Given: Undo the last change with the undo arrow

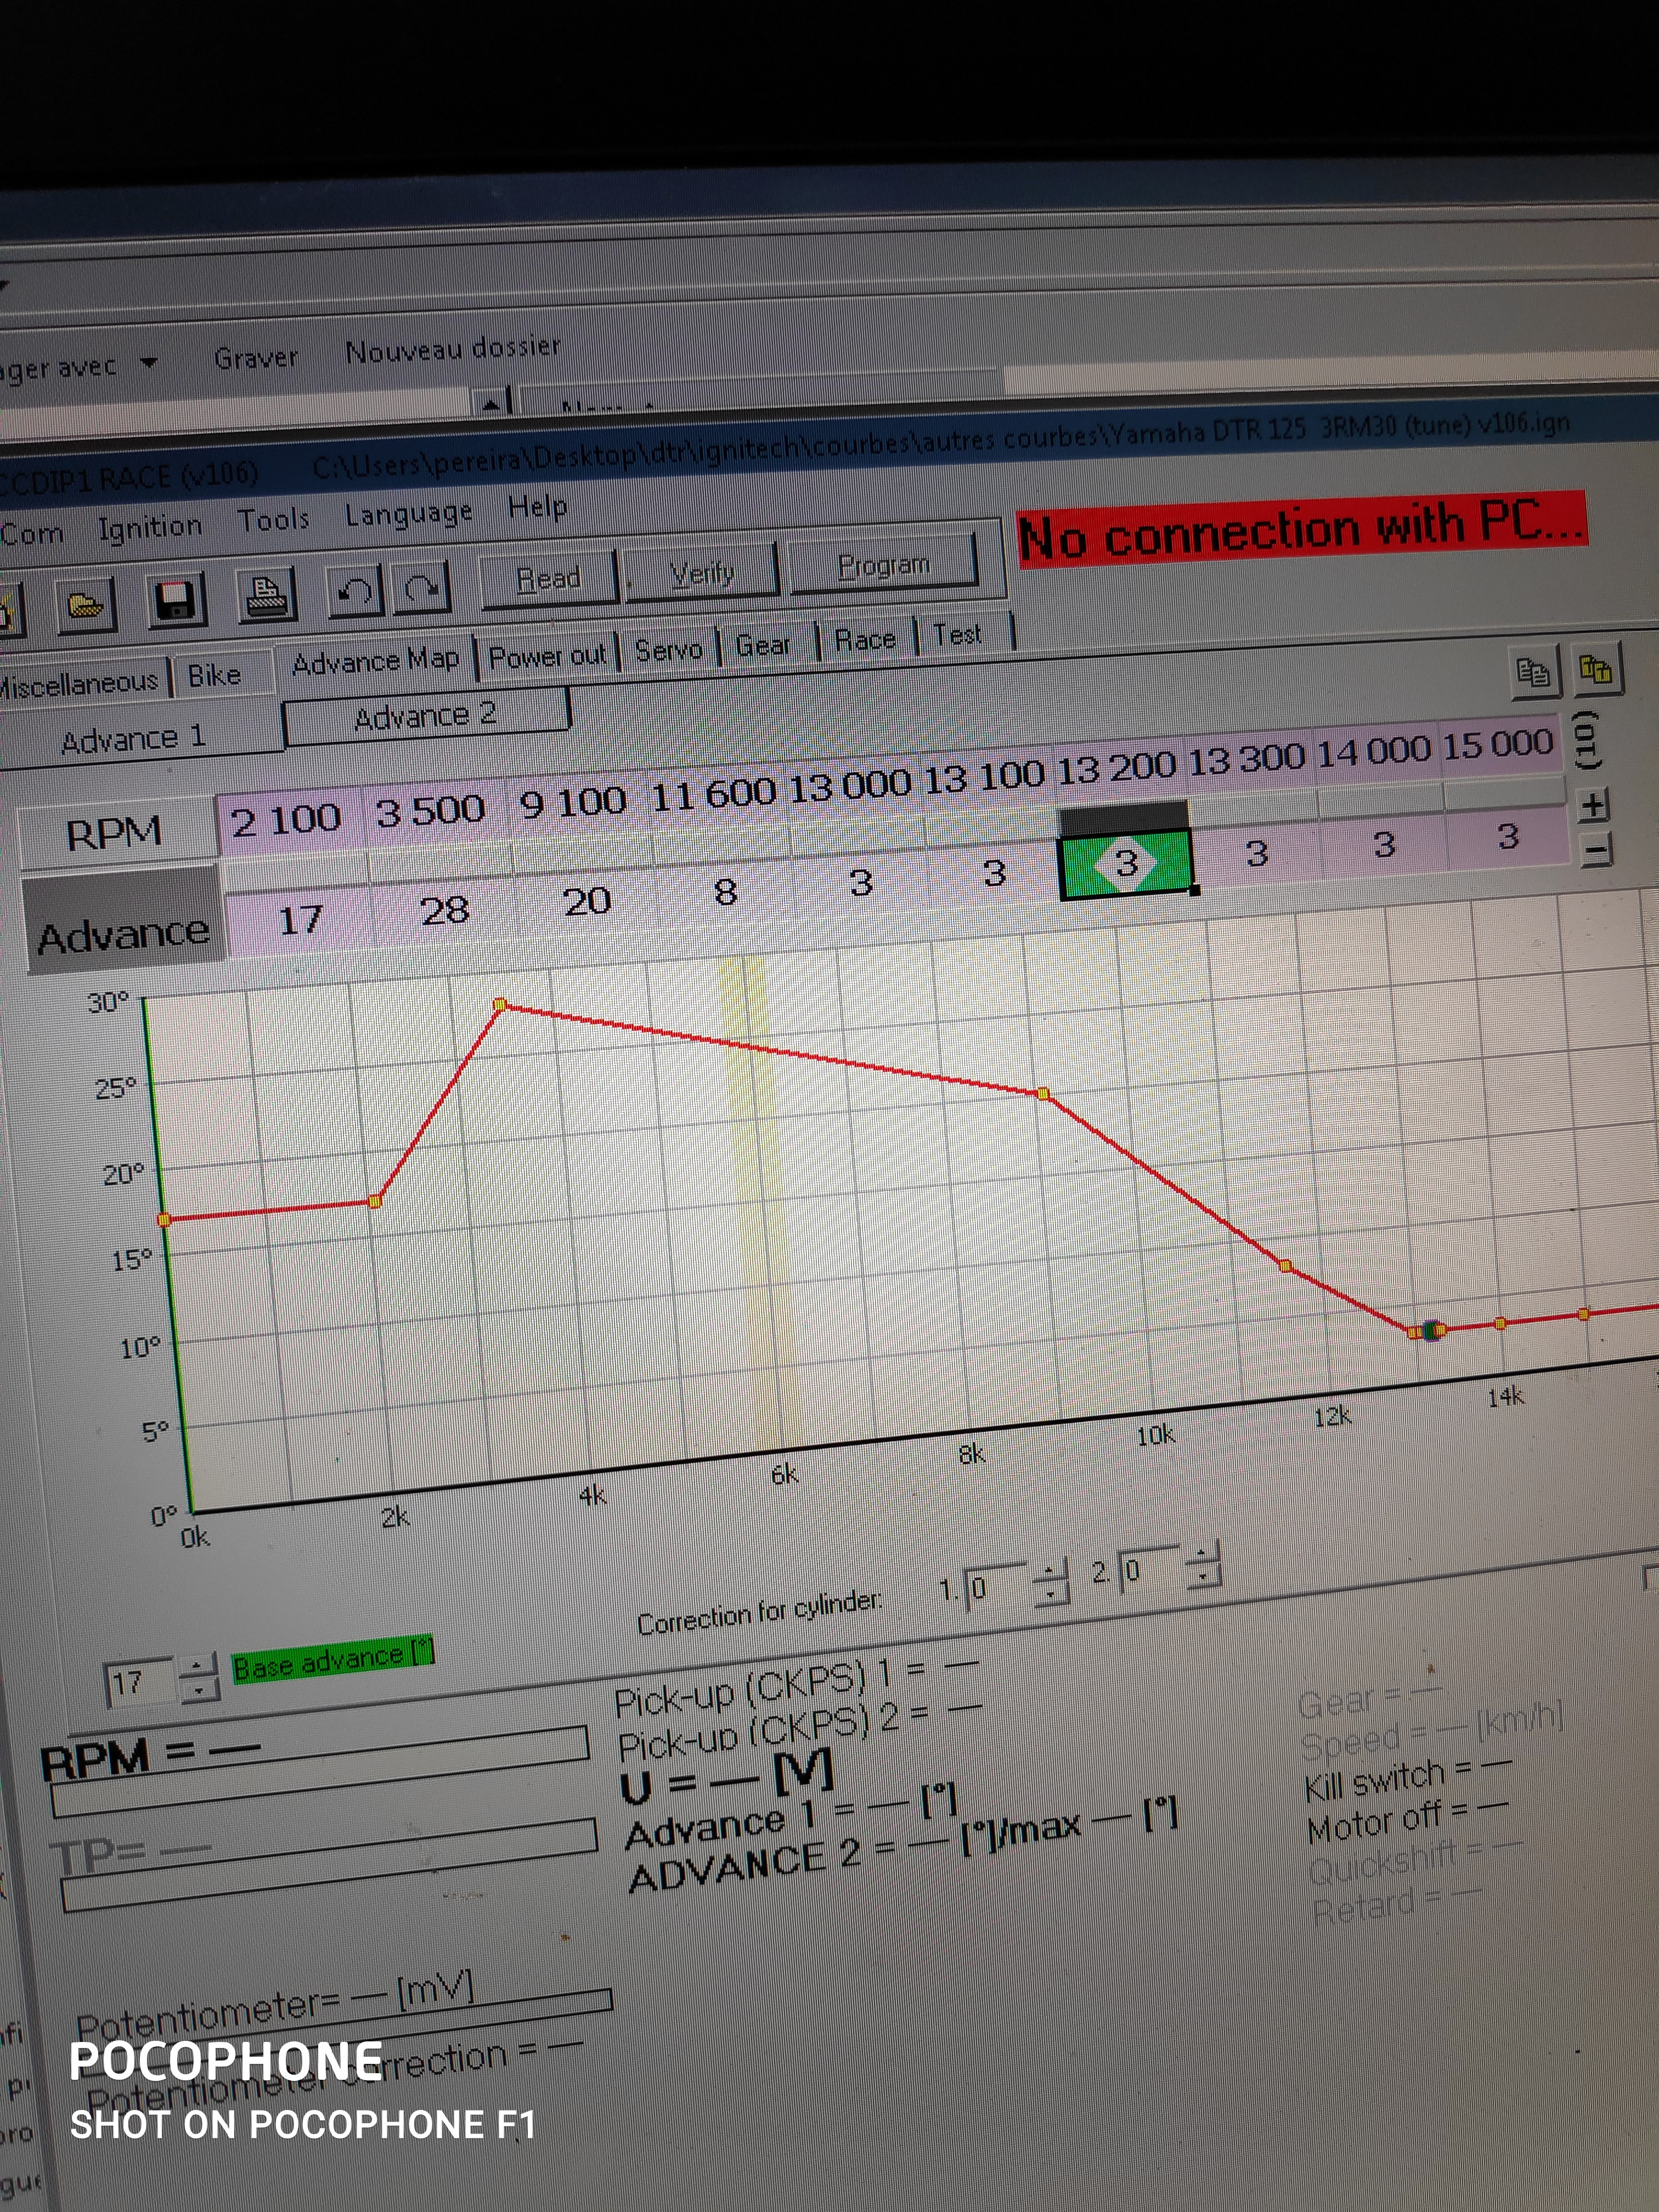Looking at the screenshot, I should [355, 591].
